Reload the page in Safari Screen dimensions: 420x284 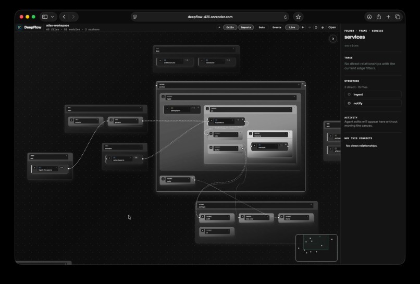point(285,17)
